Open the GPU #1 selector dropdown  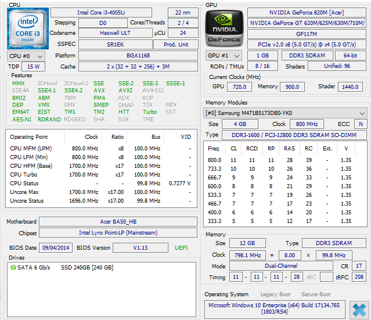[224, 56]
